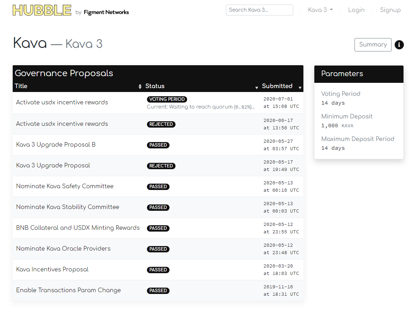Click the Figment Networks link
The width and height of the screenshot is (419, 313).
106,12
